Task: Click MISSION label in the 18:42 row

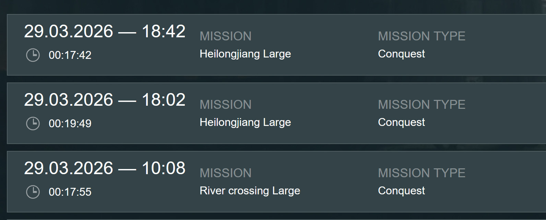Action: tap(225, 36)
